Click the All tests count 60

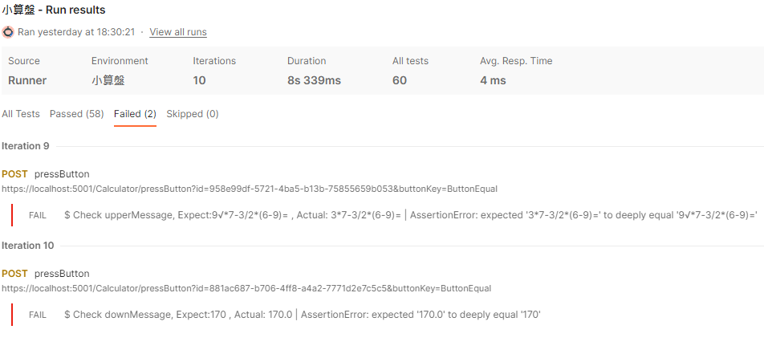[400, 80]
